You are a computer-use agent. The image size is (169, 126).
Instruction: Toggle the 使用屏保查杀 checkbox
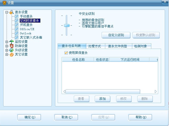pos(66,53)
